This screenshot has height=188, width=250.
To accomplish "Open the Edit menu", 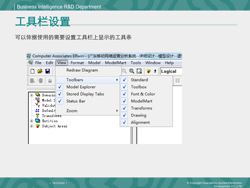I will [x=49, y=63].
